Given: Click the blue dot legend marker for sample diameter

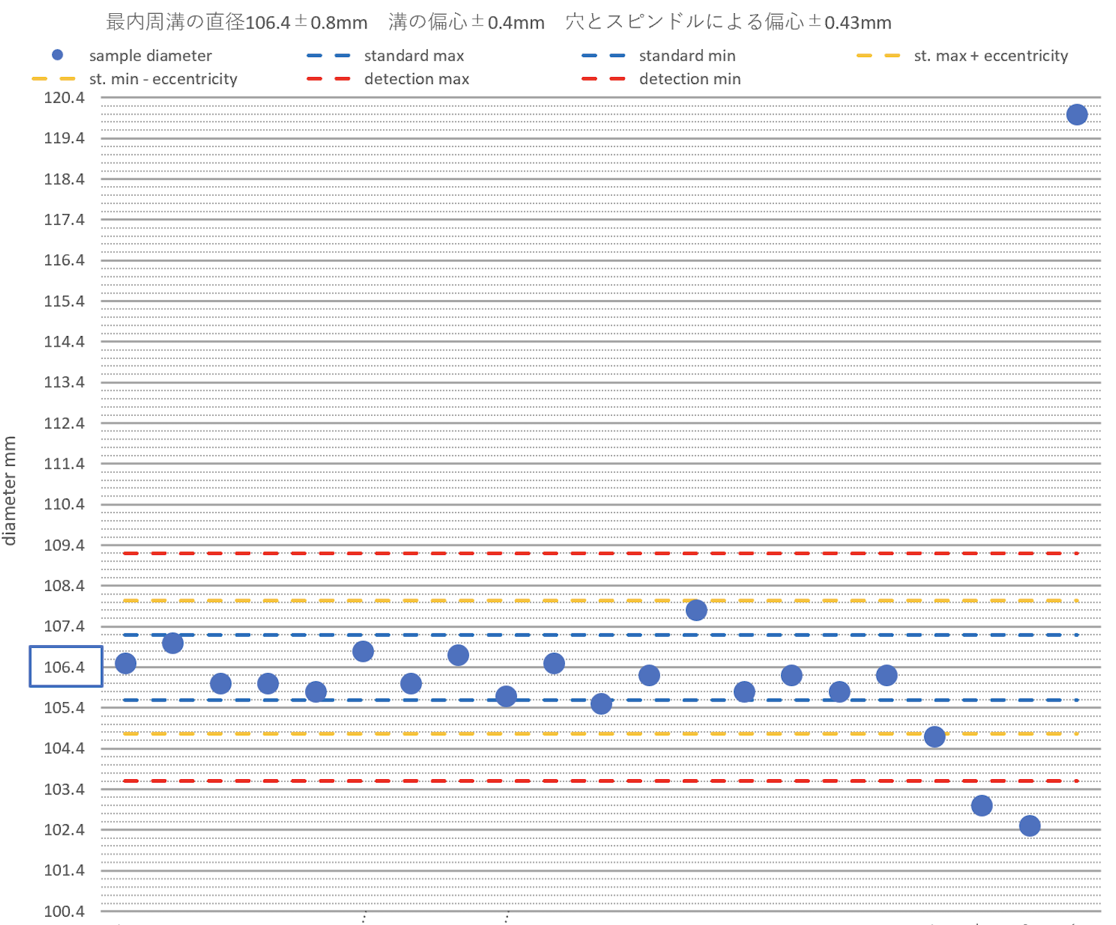Looking at the screenshot, I should (58, 55).
